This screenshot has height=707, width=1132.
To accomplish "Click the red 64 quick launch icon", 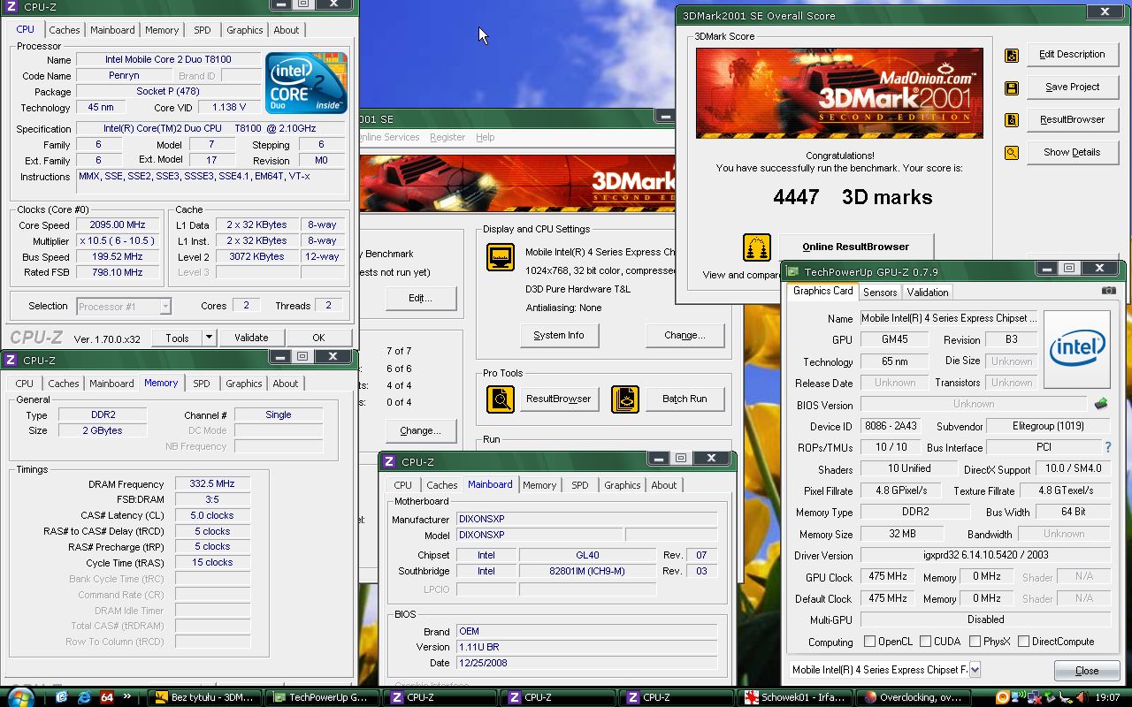I will (107, 697).
